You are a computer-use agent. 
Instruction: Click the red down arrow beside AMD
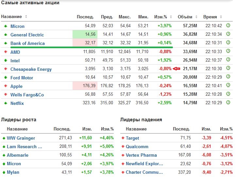5,52
